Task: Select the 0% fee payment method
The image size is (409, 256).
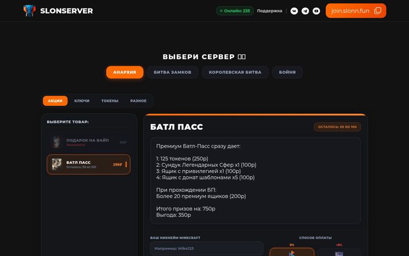Action: [292, 252]
